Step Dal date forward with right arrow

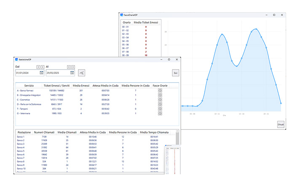43,67
